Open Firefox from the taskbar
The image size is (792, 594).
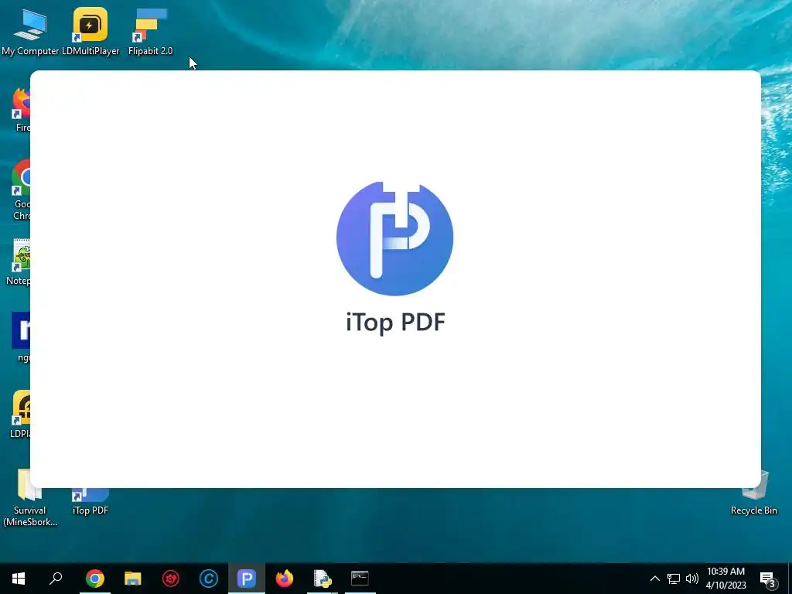(285, 579)
